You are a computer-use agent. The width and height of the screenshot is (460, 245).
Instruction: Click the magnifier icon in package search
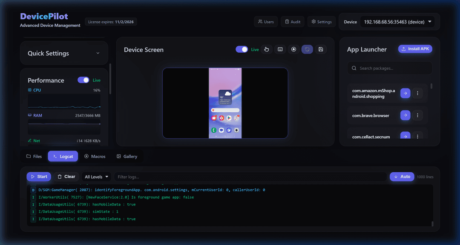(x=354, y=68)
